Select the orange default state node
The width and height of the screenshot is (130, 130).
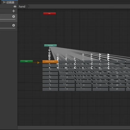click(50, 62)
